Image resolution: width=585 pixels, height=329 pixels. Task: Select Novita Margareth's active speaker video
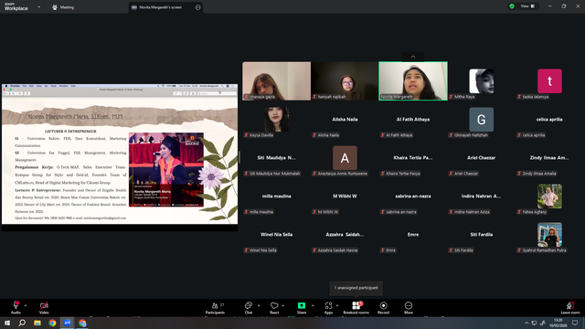(413, 81)
